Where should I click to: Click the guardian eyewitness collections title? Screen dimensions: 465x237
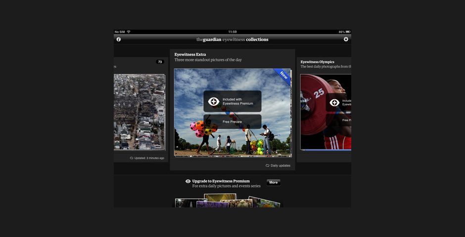click(232, 39)
